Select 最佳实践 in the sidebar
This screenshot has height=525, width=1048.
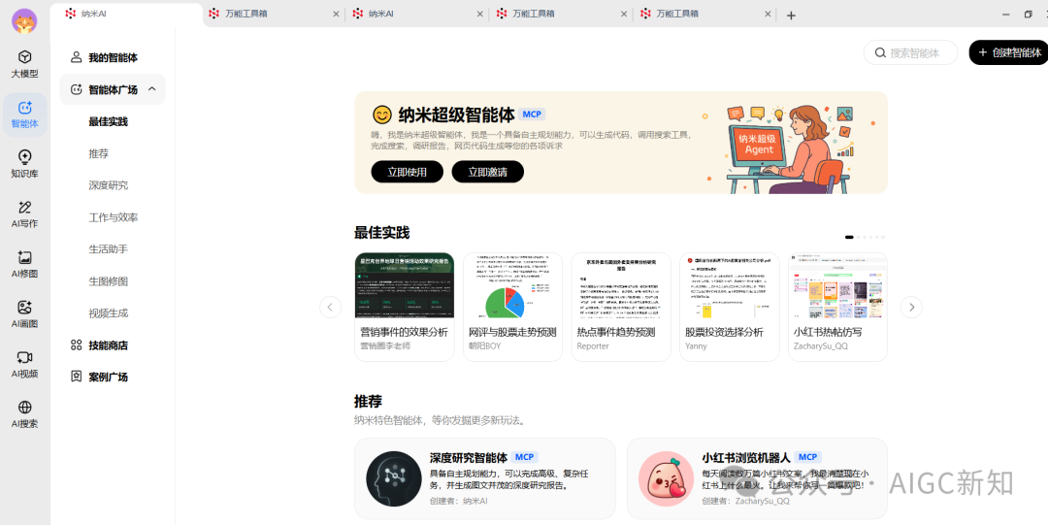point(109,121)
